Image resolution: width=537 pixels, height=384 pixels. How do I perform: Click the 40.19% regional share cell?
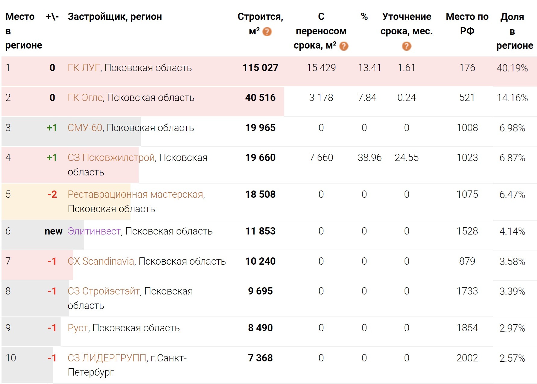click(x=512, y=68)
